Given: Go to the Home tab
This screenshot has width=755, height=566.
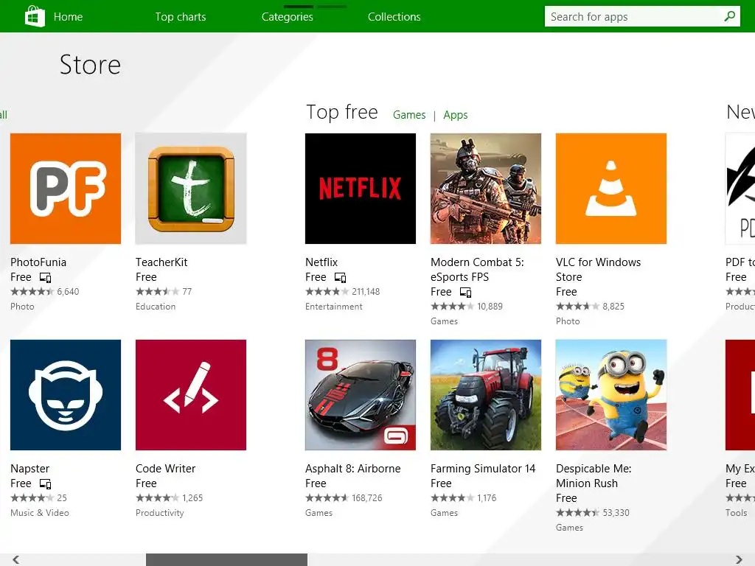Looking at the screenshot, I should (68, 17).
